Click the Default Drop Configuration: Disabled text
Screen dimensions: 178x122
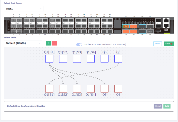26,106
